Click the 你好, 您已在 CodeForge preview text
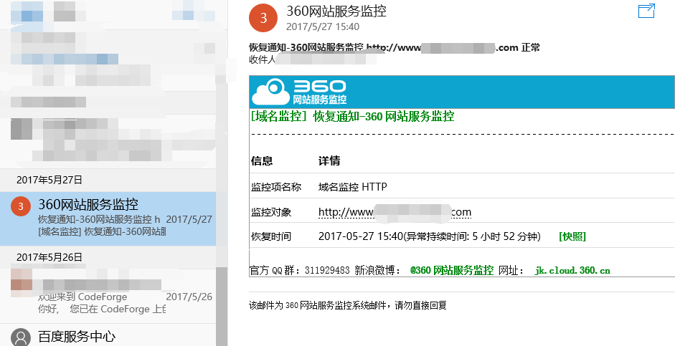The height and width of the screenshot is (346, 675). [x=102, y=309]
